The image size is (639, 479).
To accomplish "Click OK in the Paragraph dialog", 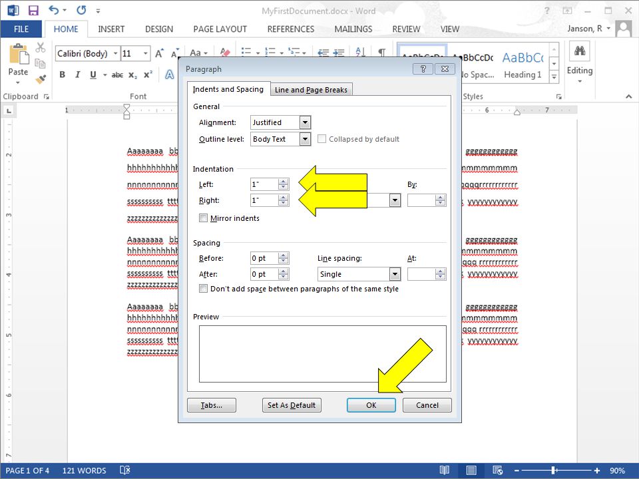I will click(371, 405).
